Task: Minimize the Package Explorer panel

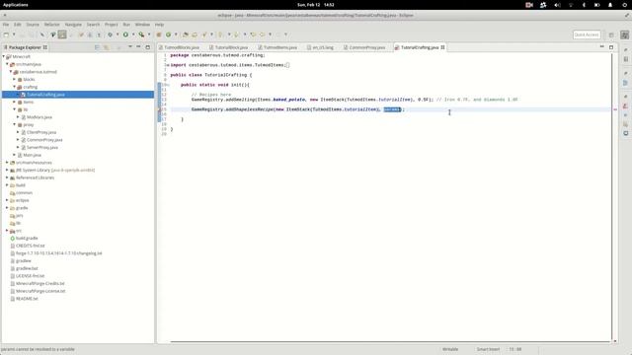Action: (x=138, y=47)
